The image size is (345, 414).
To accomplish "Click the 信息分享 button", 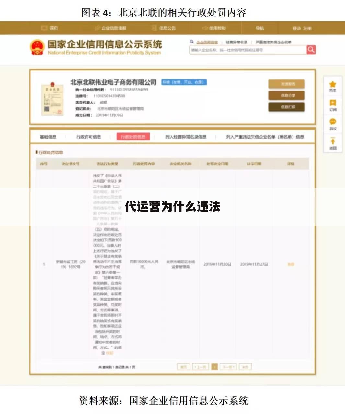I will 286,95.
